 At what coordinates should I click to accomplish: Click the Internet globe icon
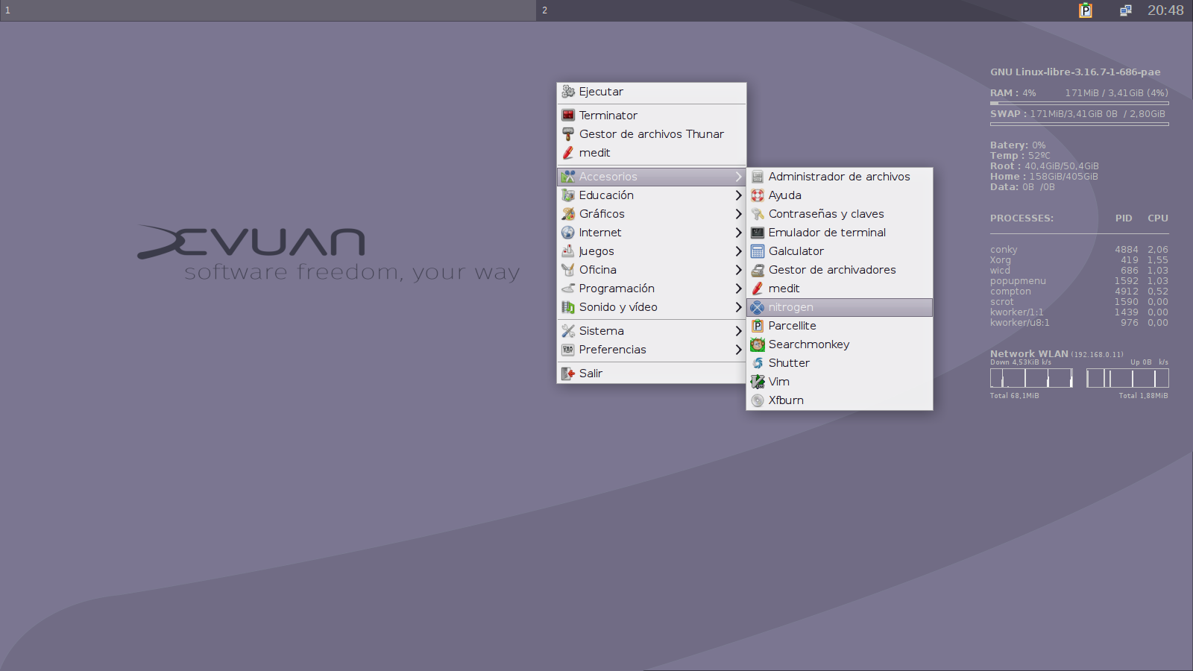(568, 233)
